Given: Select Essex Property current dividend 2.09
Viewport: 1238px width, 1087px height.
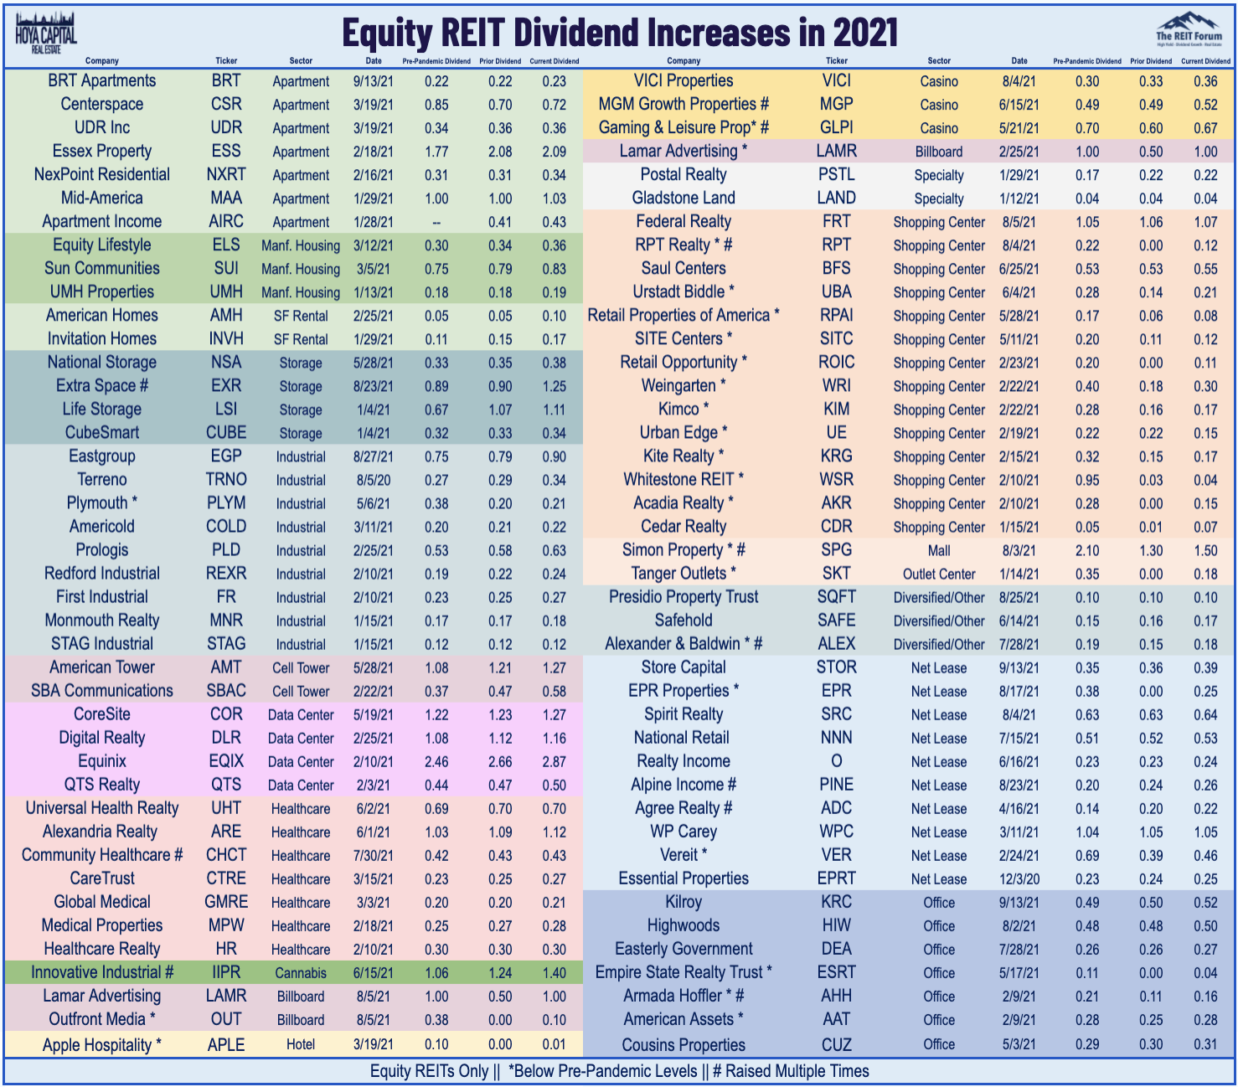Looking at the screenshot, I should (x=554, y=152).
